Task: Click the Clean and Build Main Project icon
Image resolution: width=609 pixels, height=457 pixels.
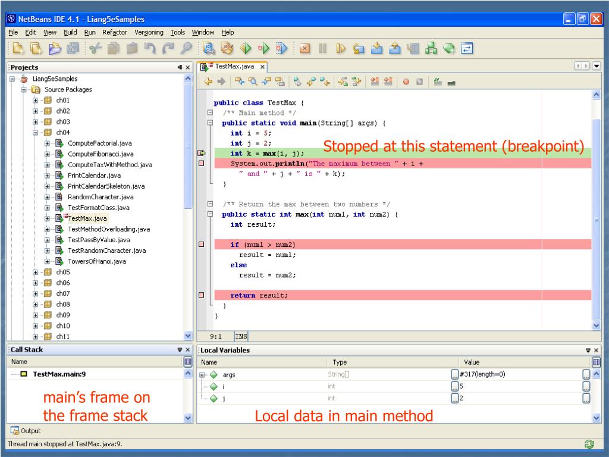Action: (227, 48)
